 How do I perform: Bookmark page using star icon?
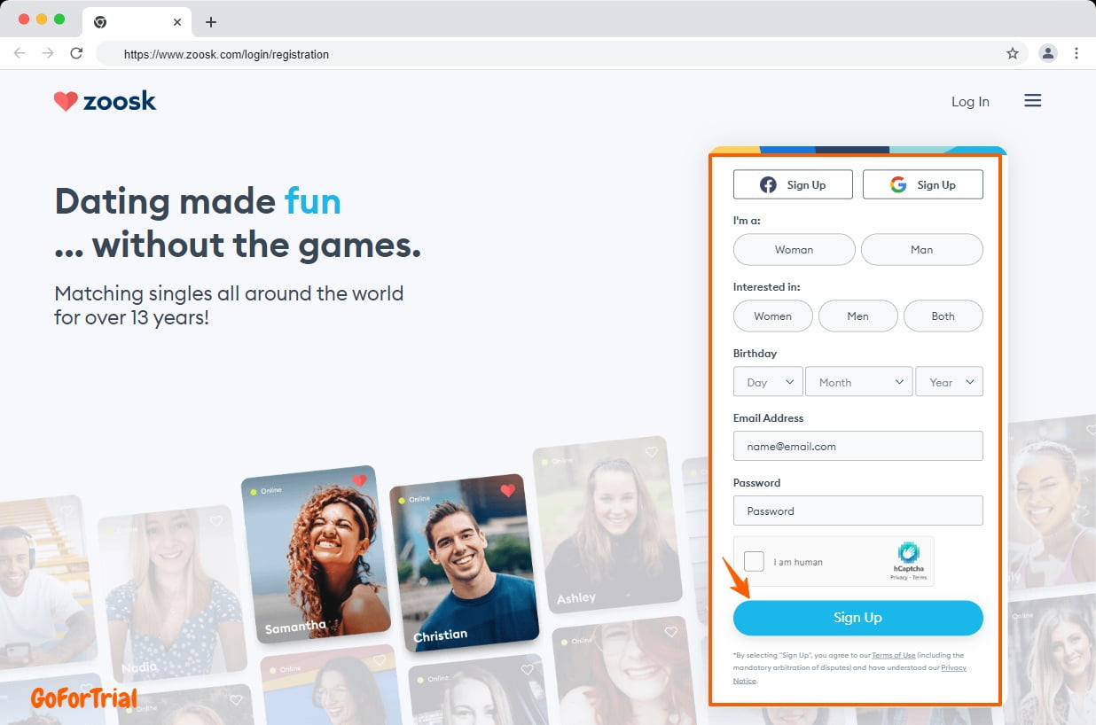(x=1013, y=53)
